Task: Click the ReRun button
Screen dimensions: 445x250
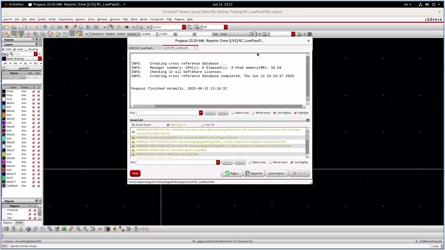Action: click(x=232, y=174)
